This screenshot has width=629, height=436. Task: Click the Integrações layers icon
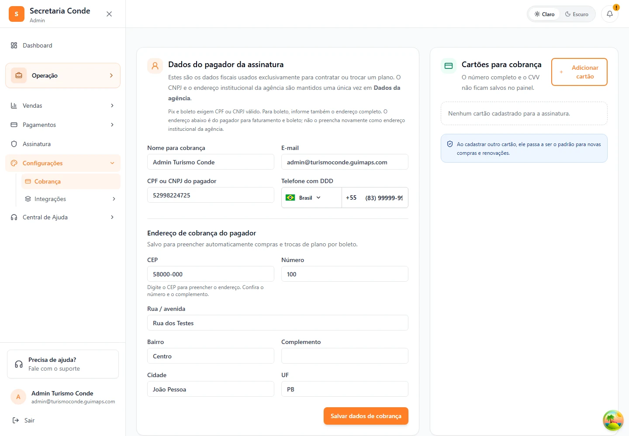(28, 199)
